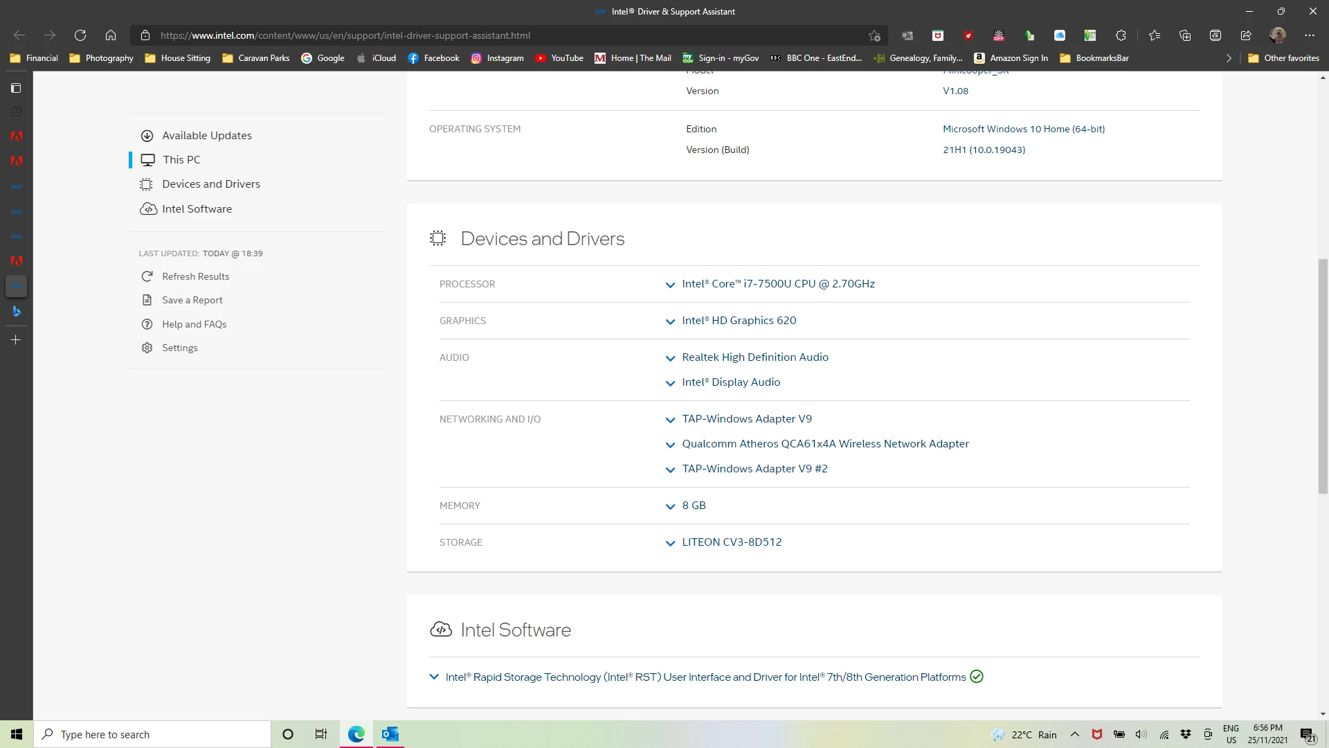Expand Intel Rapid Storage Technology entry

pyautogui.click(x=434, y=677)
